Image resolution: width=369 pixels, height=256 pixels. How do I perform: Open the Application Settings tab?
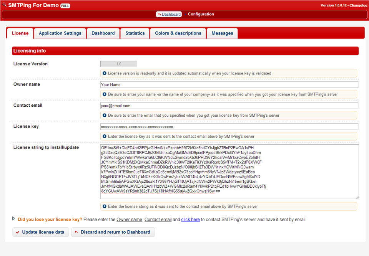60,33
